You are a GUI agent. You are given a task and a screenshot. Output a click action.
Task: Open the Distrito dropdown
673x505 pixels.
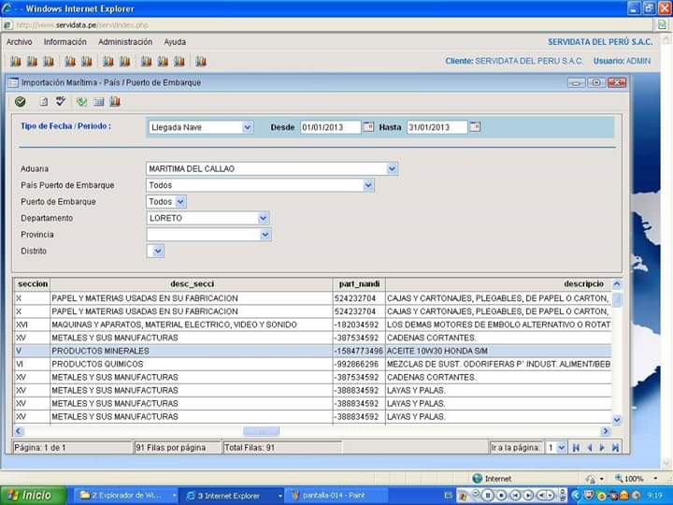click(158, 251)
